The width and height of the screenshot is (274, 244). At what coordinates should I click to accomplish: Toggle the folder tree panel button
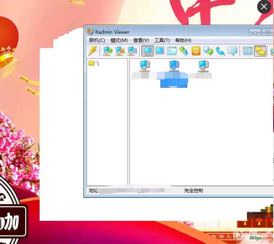pyautogui.click(x=260, y=51)
